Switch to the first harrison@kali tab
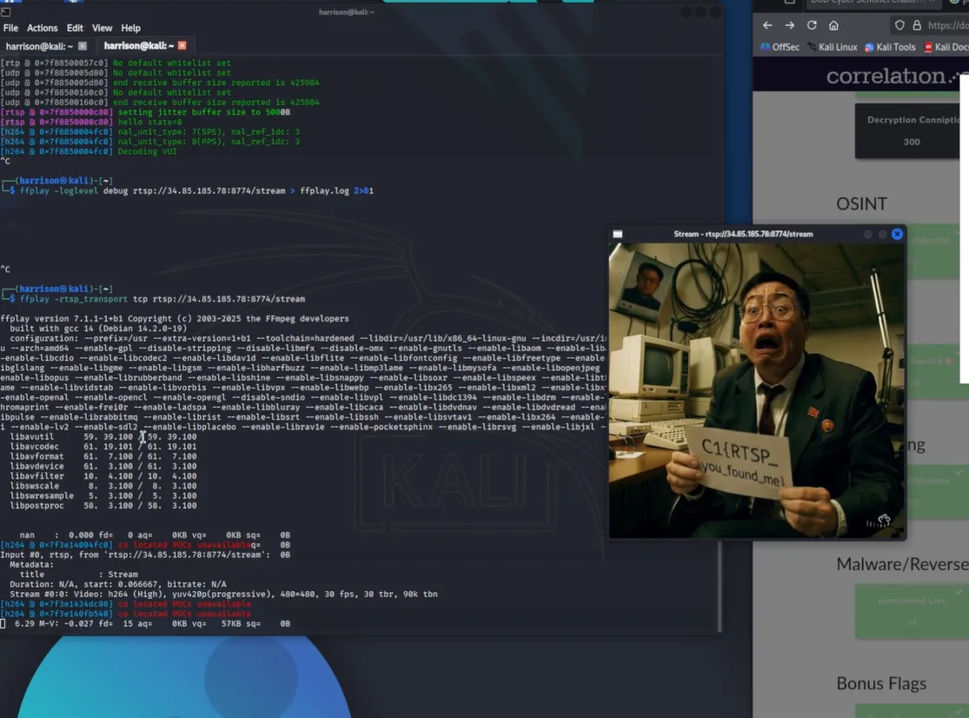The image size is (969, 718). pyautogui.click(x=39, y=46)
